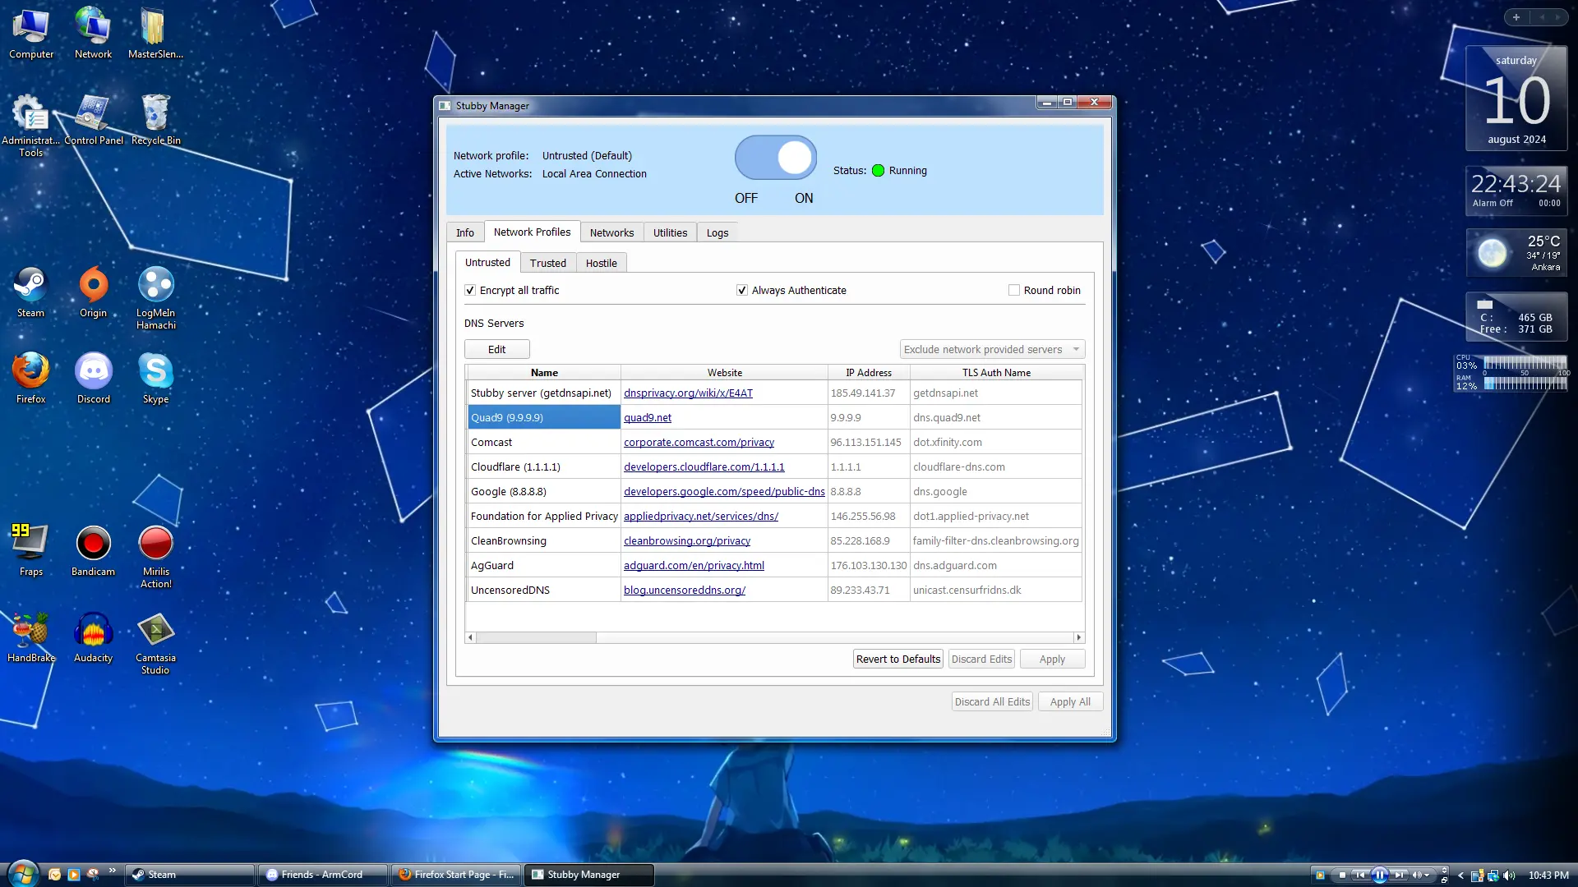Open media player toolbar volume dropdown
This screenshot has height=887, width=1578.
(x=1427, y=876)
